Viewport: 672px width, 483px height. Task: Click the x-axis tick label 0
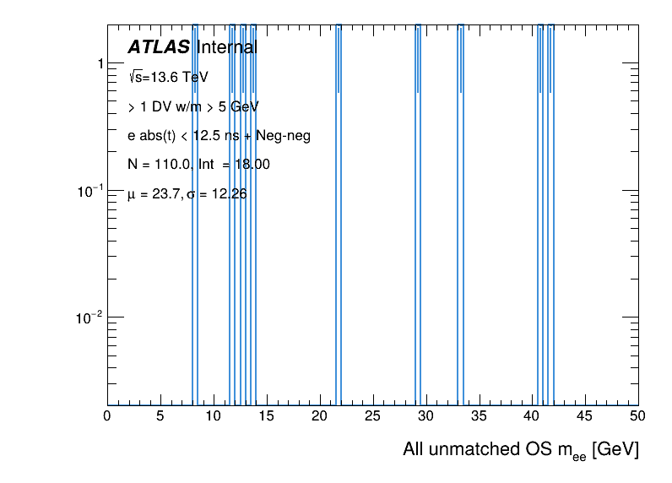pyautogui.click(x=106, y=415)
